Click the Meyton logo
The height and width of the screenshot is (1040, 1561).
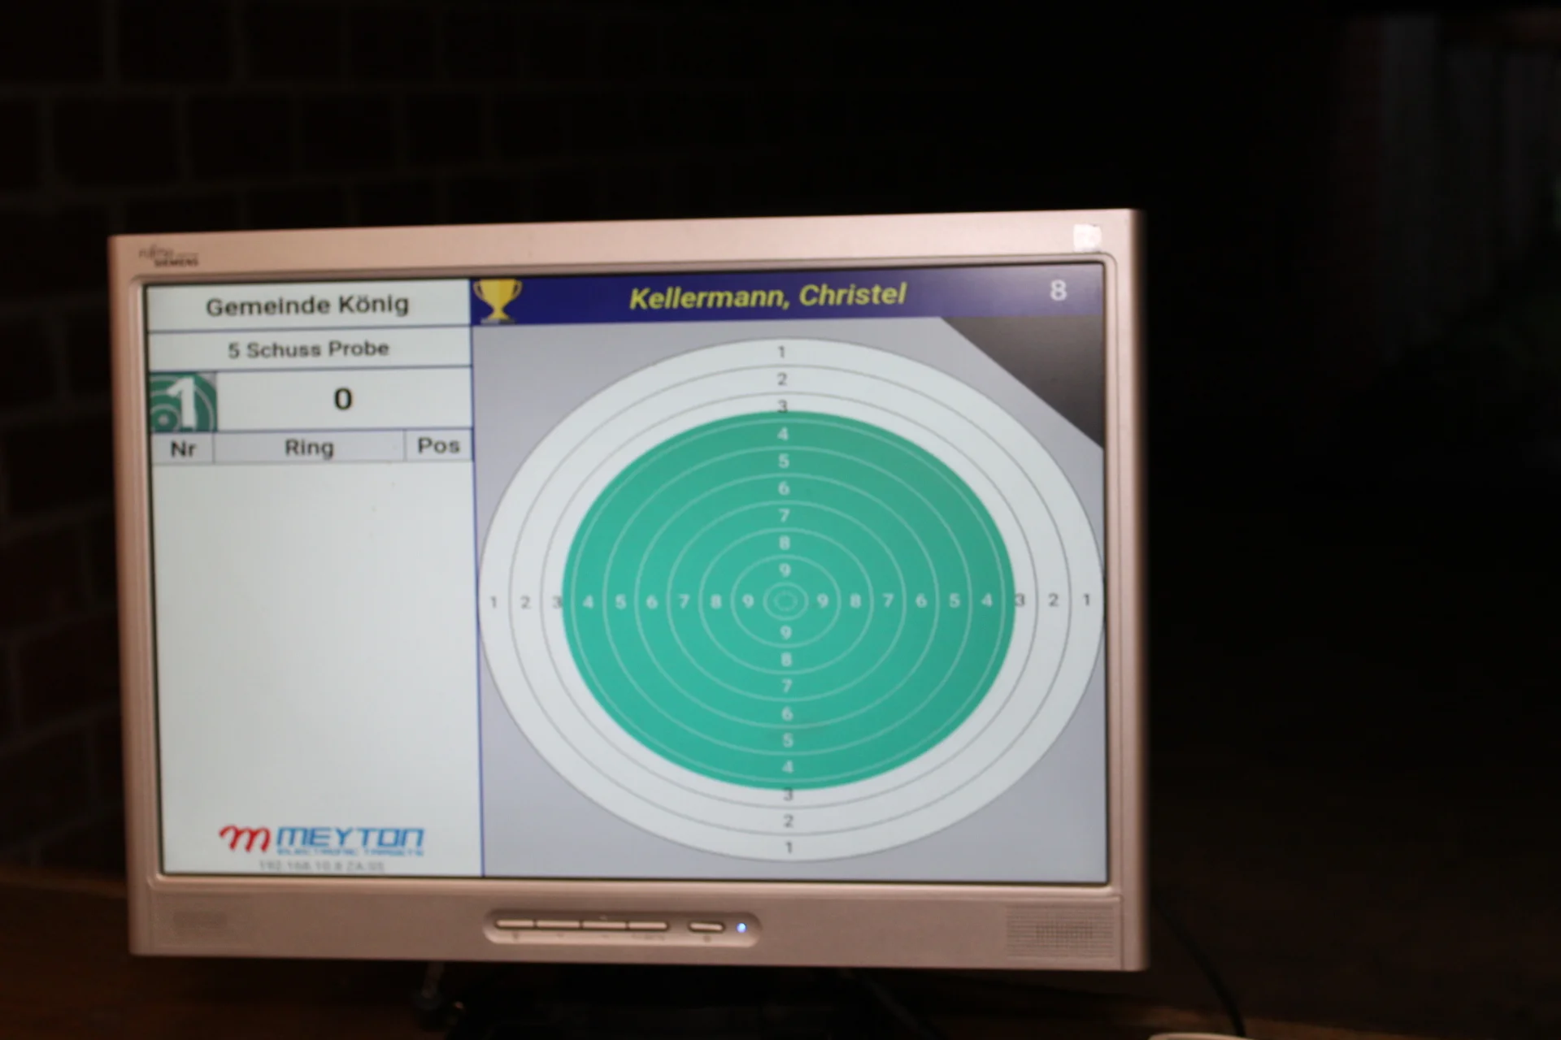[x=322, y=839]
